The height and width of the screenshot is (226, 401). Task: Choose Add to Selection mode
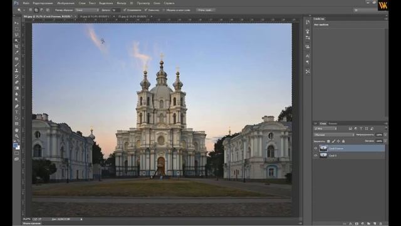click(36, 10)
